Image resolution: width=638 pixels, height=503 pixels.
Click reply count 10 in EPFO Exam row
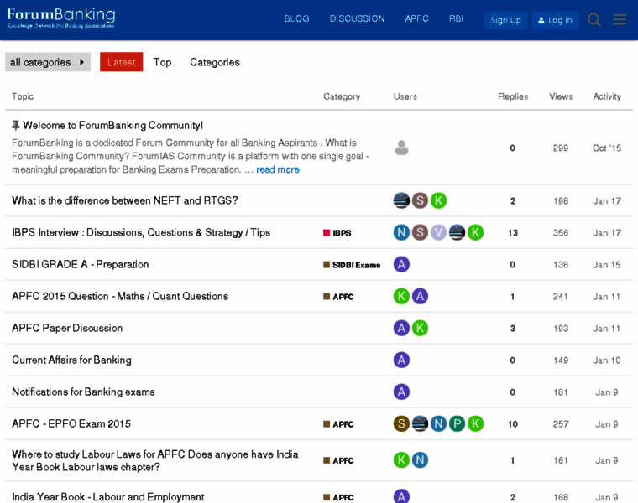click(513, 424)
